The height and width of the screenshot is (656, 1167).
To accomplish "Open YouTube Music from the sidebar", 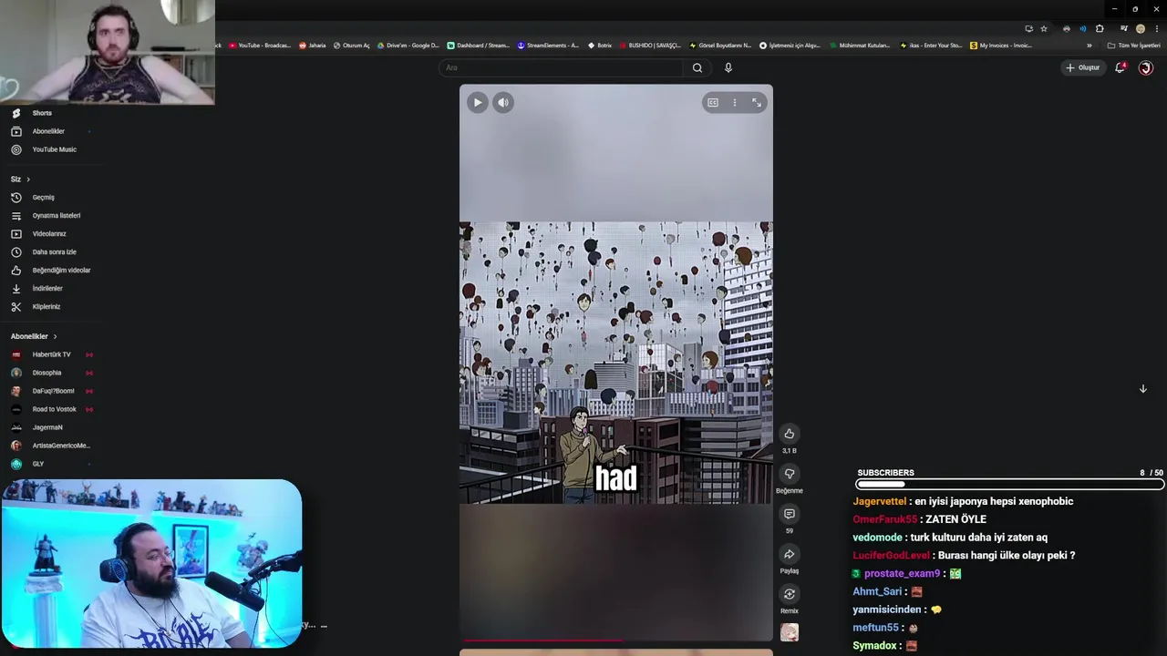I will (54, 149).
